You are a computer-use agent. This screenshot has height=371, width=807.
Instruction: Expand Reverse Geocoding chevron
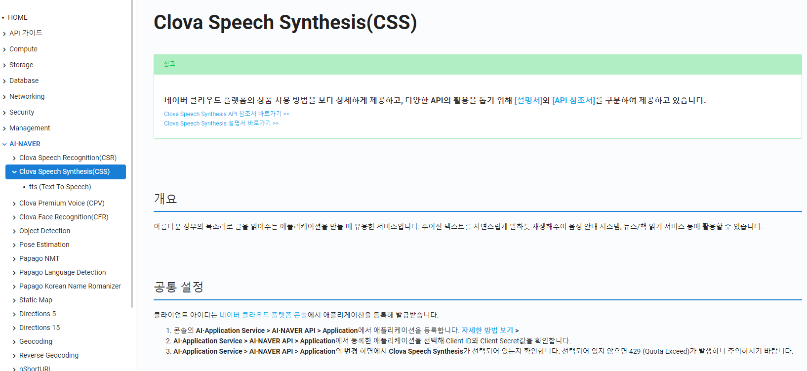[14, 356]
